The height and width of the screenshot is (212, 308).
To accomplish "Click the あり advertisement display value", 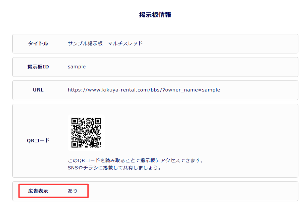I will (x=73, y=191).
